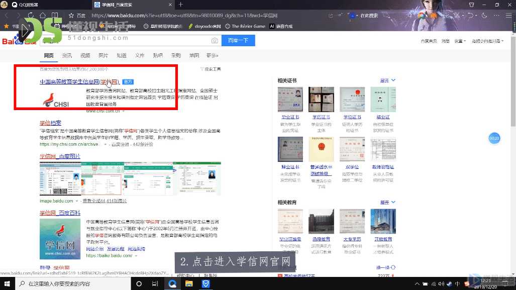
Task: Expand 相关证书 with 展开 chevron
Action: pos(388,80)
